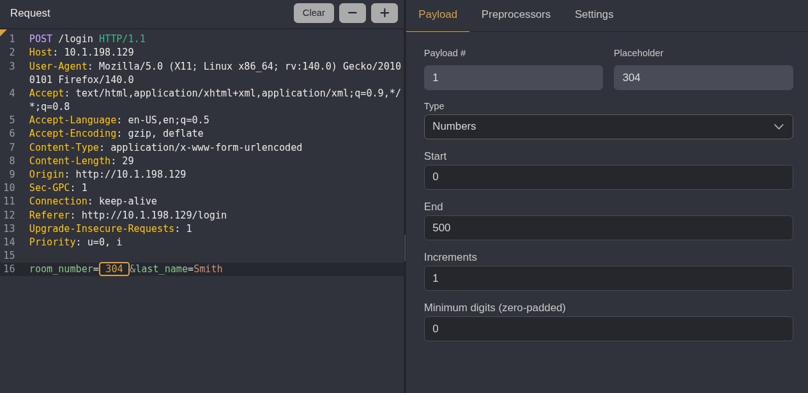Select the Payload tab
This screenshot has height=393, width=808.
[x=438, y=14]
